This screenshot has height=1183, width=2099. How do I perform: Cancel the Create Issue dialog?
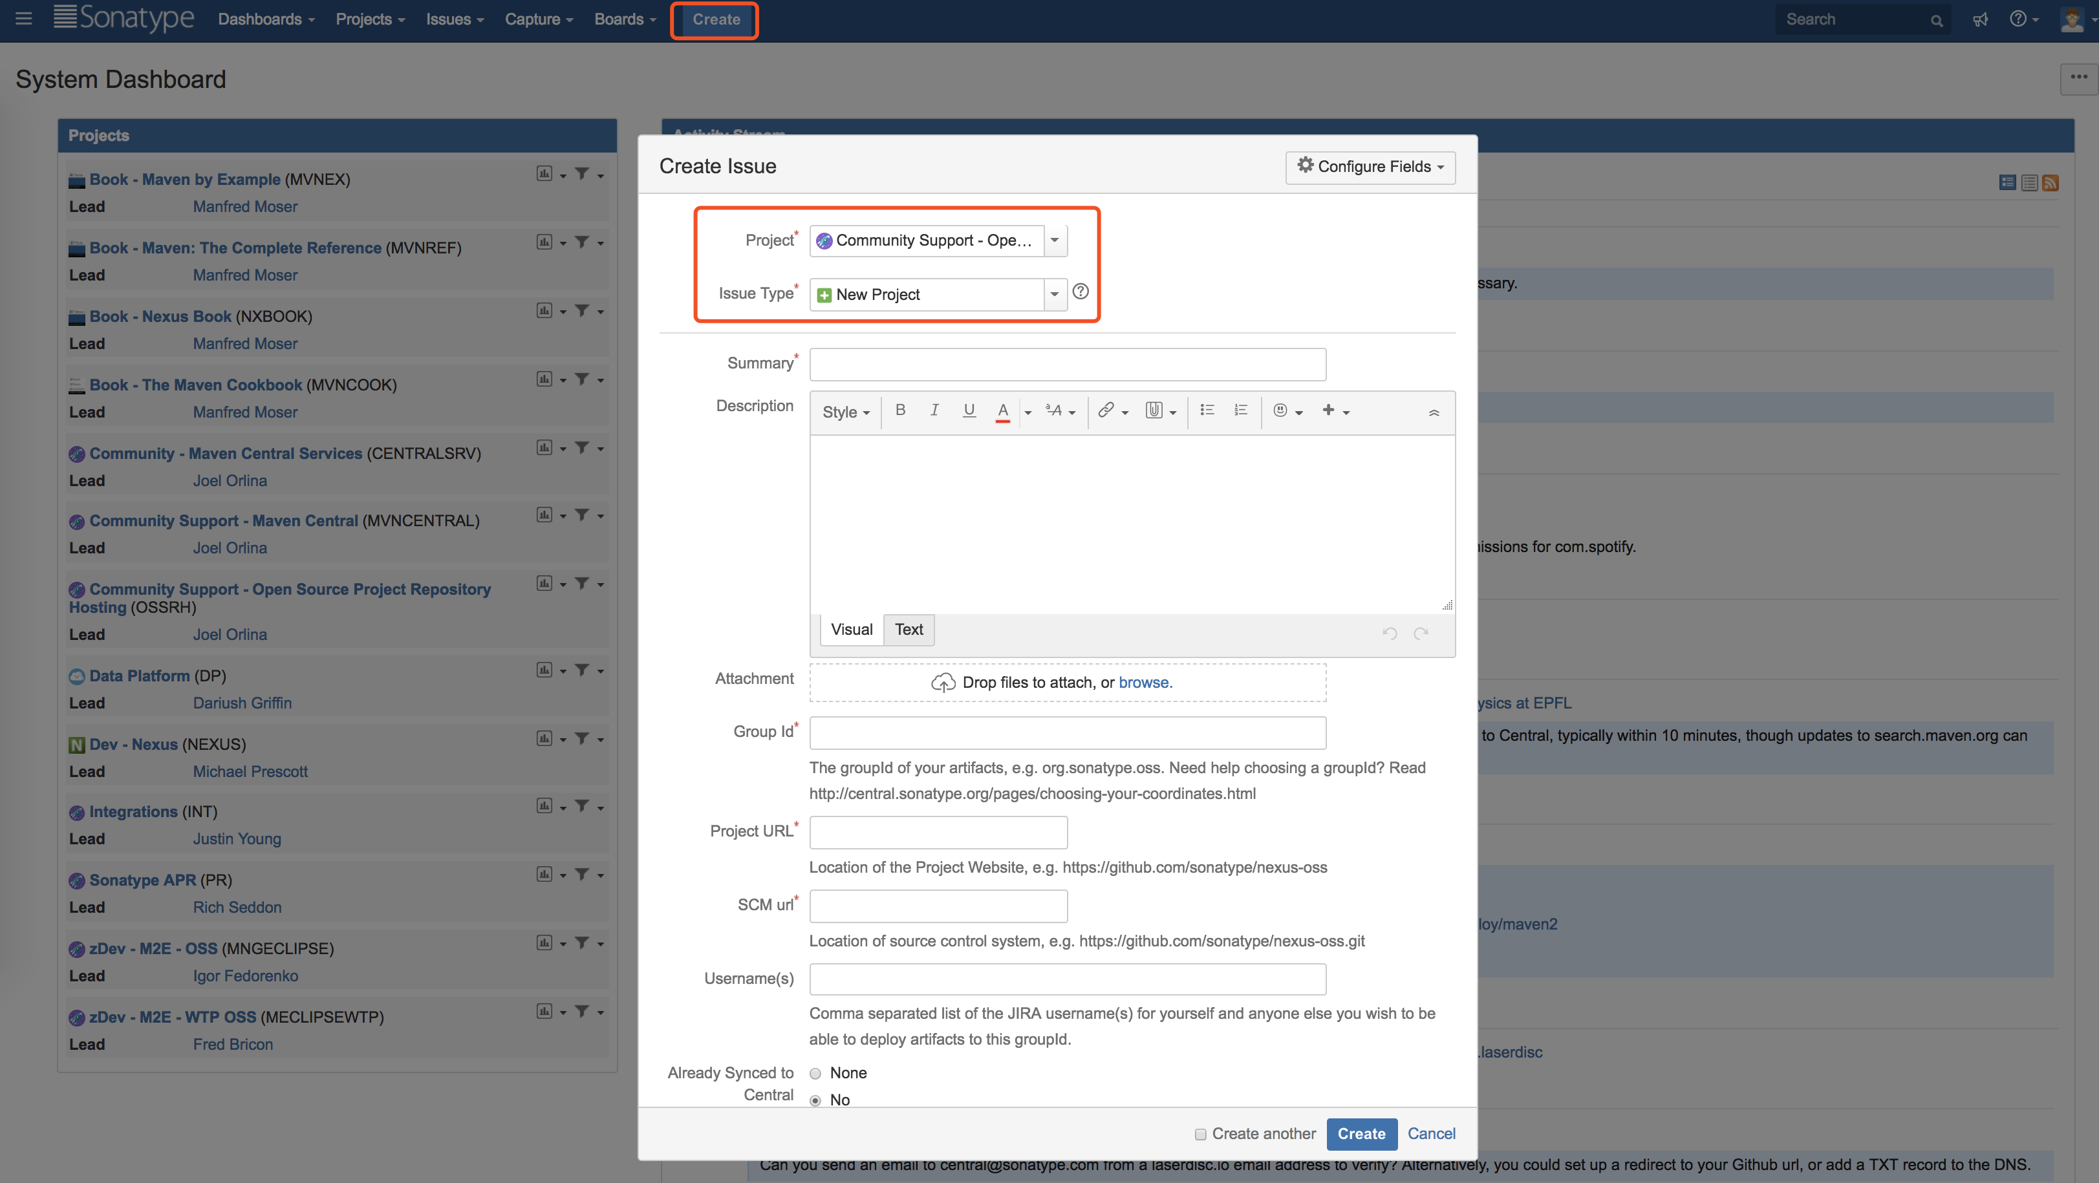[x=1431, y=1133]
